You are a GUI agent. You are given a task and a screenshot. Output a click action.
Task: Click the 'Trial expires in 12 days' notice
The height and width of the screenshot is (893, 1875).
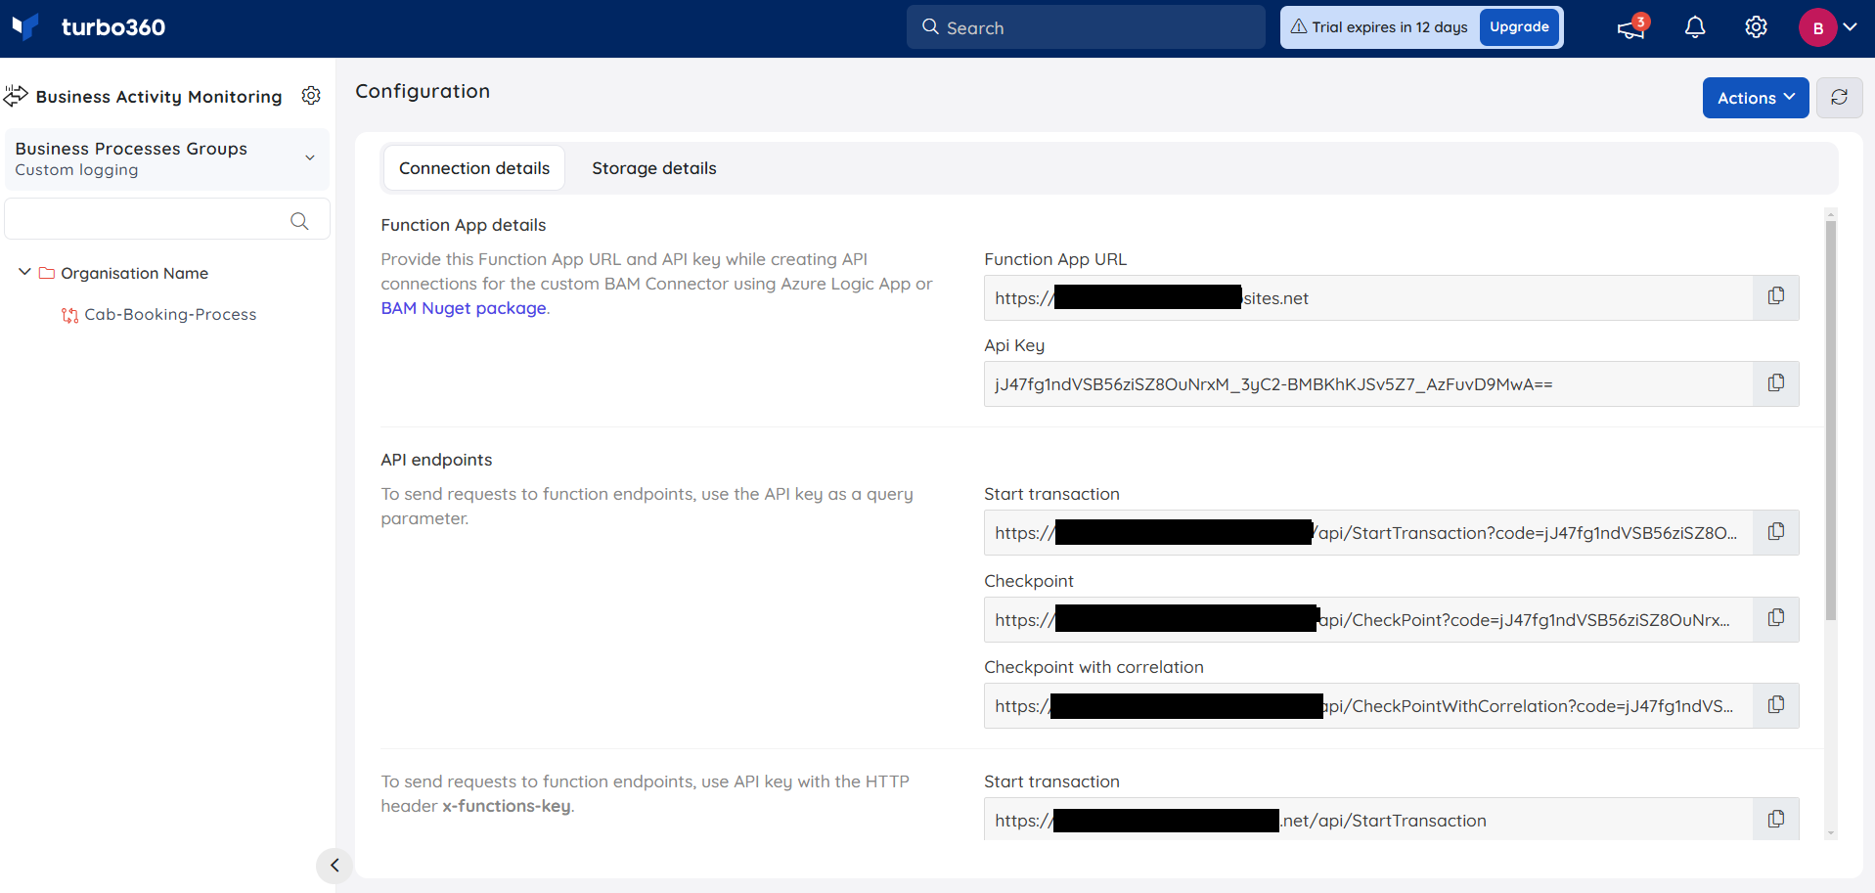[1379, 27]
